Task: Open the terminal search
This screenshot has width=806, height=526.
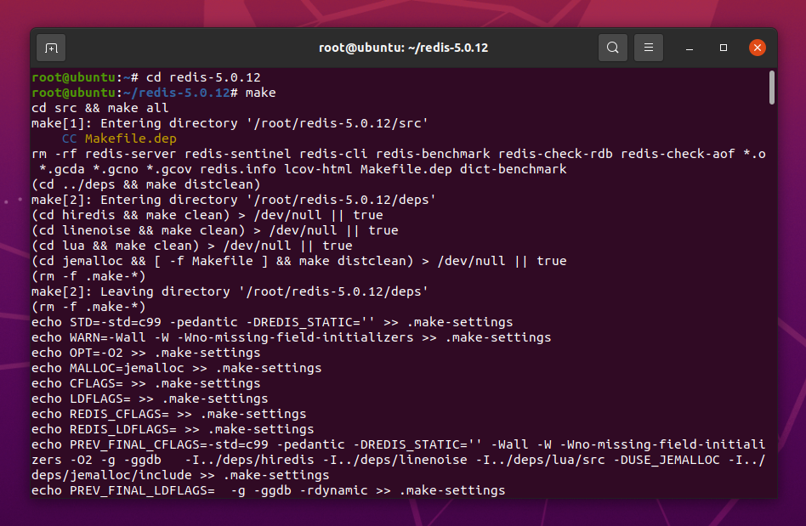Action: (613, 48)
